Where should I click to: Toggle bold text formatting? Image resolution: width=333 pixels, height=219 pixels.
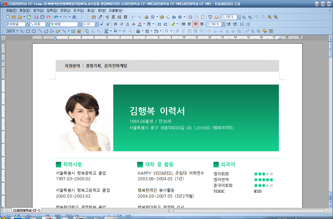tap(115, 24)
